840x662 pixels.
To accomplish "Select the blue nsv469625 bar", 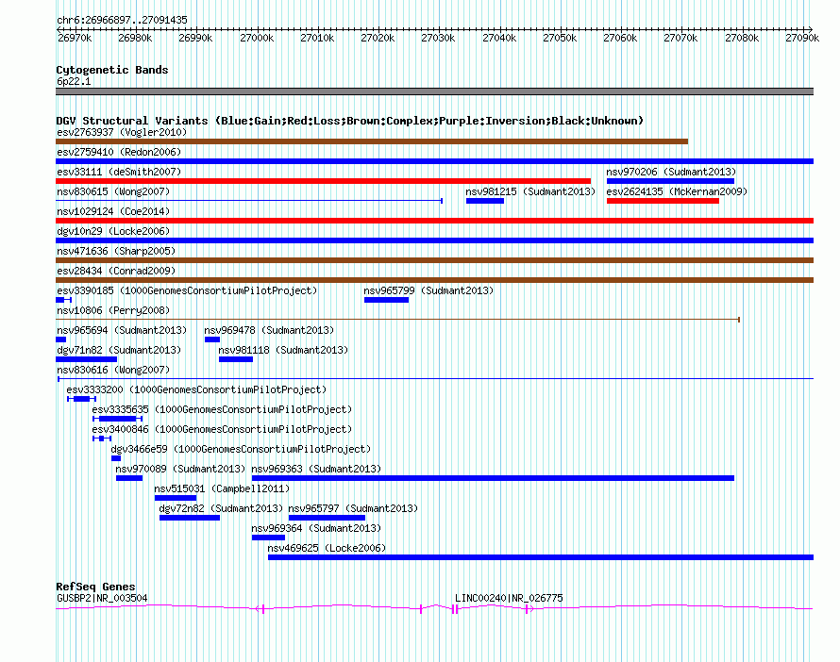I will point(541,557).
